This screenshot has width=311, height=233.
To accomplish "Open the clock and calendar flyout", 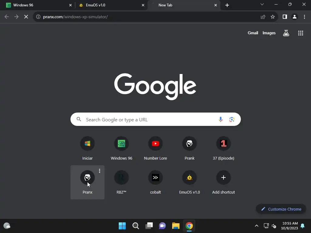I will 289,226.
